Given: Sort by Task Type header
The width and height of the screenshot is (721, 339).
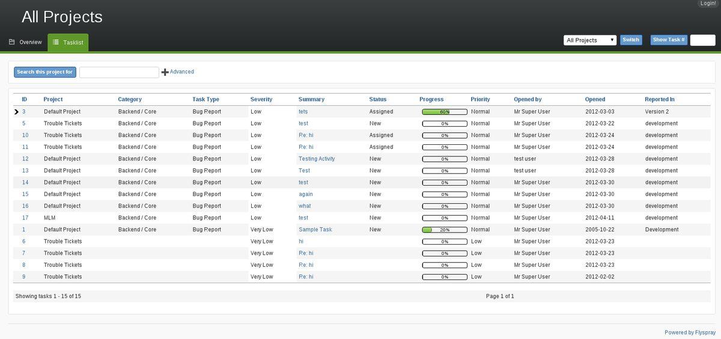Looking at the screenshot, I should 206,99.
